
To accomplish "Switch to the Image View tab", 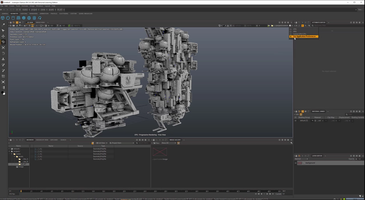I will 40,22.
